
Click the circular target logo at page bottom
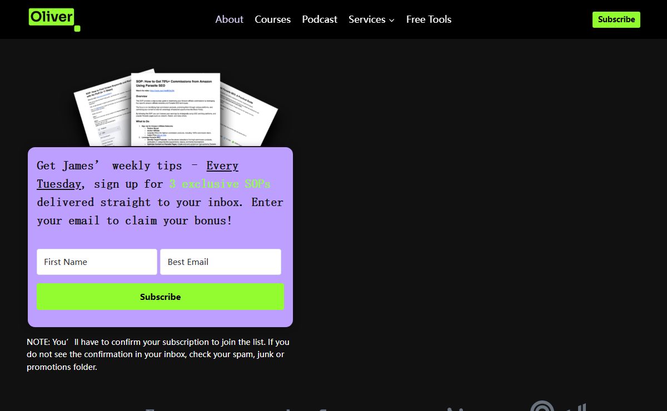[542, 408]
